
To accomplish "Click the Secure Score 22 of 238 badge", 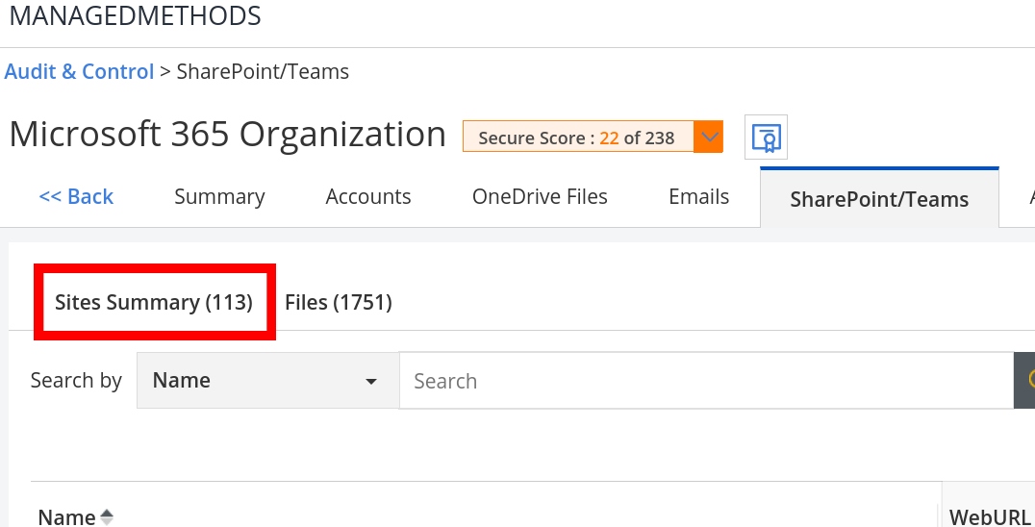I will tap(577, 138).
